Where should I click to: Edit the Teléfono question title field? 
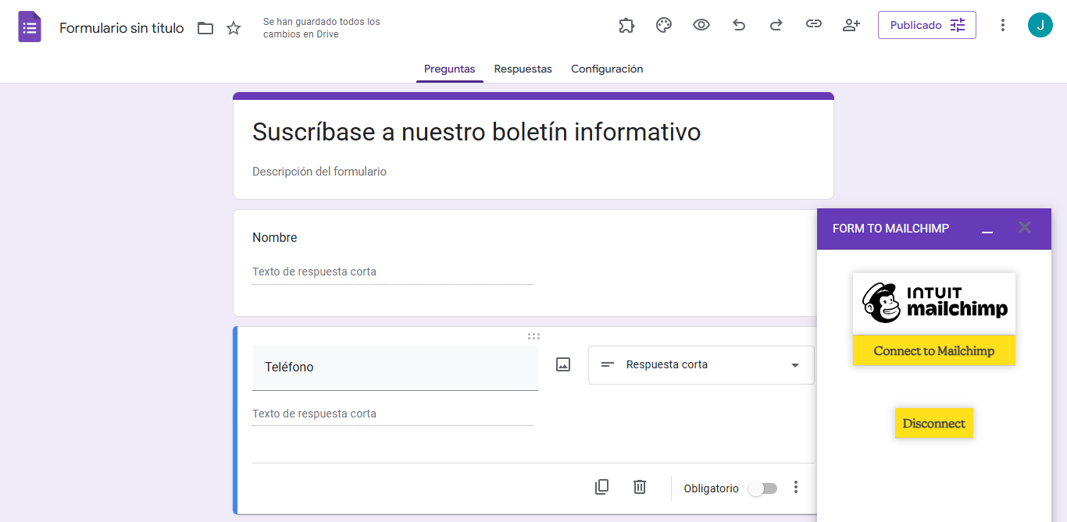395,368
